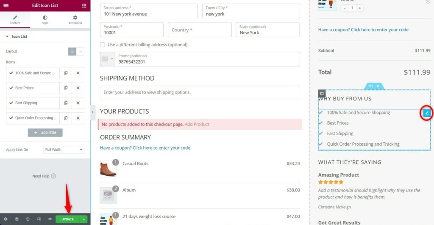
Task: Duplicate the Best Prices list item
Action: click(66, 88)
